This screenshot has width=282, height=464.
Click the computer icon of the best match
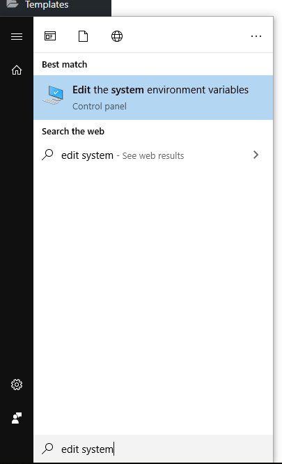tap(53, 95)
